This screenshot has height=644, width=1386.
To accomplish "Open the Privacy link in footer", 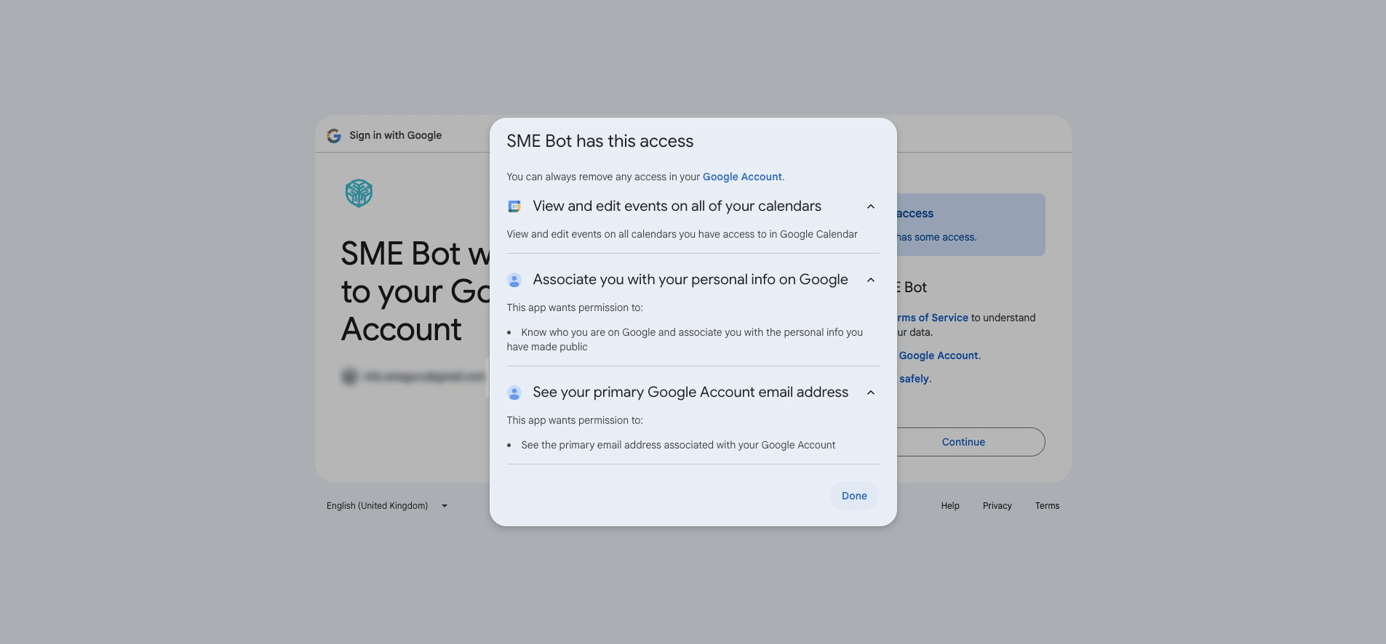I will pyautogui.click(x=997, y=506).
